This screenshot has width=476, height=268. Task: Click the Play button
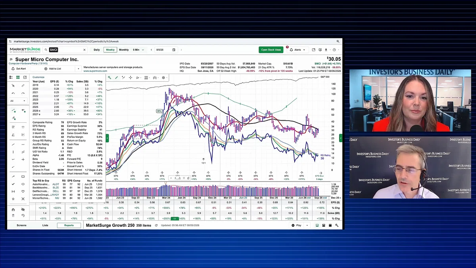(297, 225)
